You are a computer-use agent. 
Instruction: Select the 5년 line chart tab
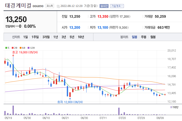(72, 37)
